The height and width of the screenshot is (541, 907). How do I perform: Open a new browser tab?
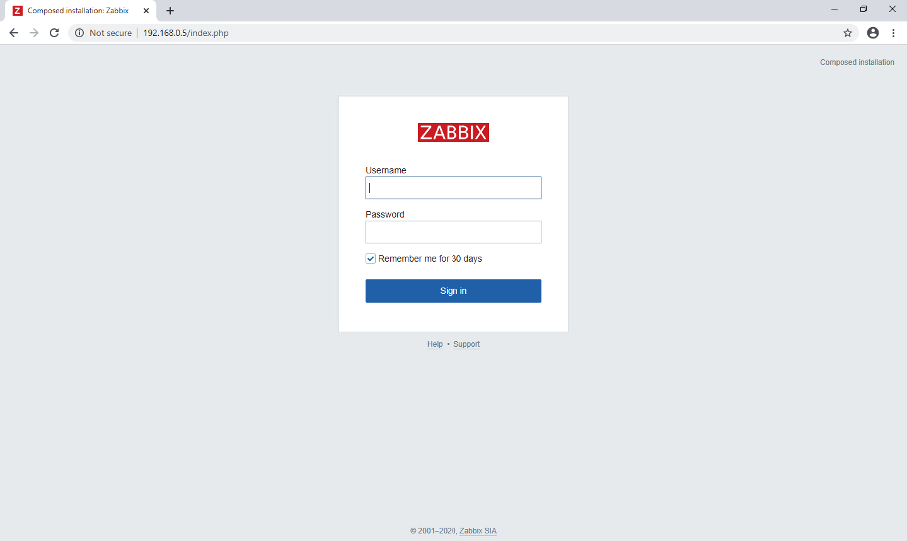[x=170, y=11]
